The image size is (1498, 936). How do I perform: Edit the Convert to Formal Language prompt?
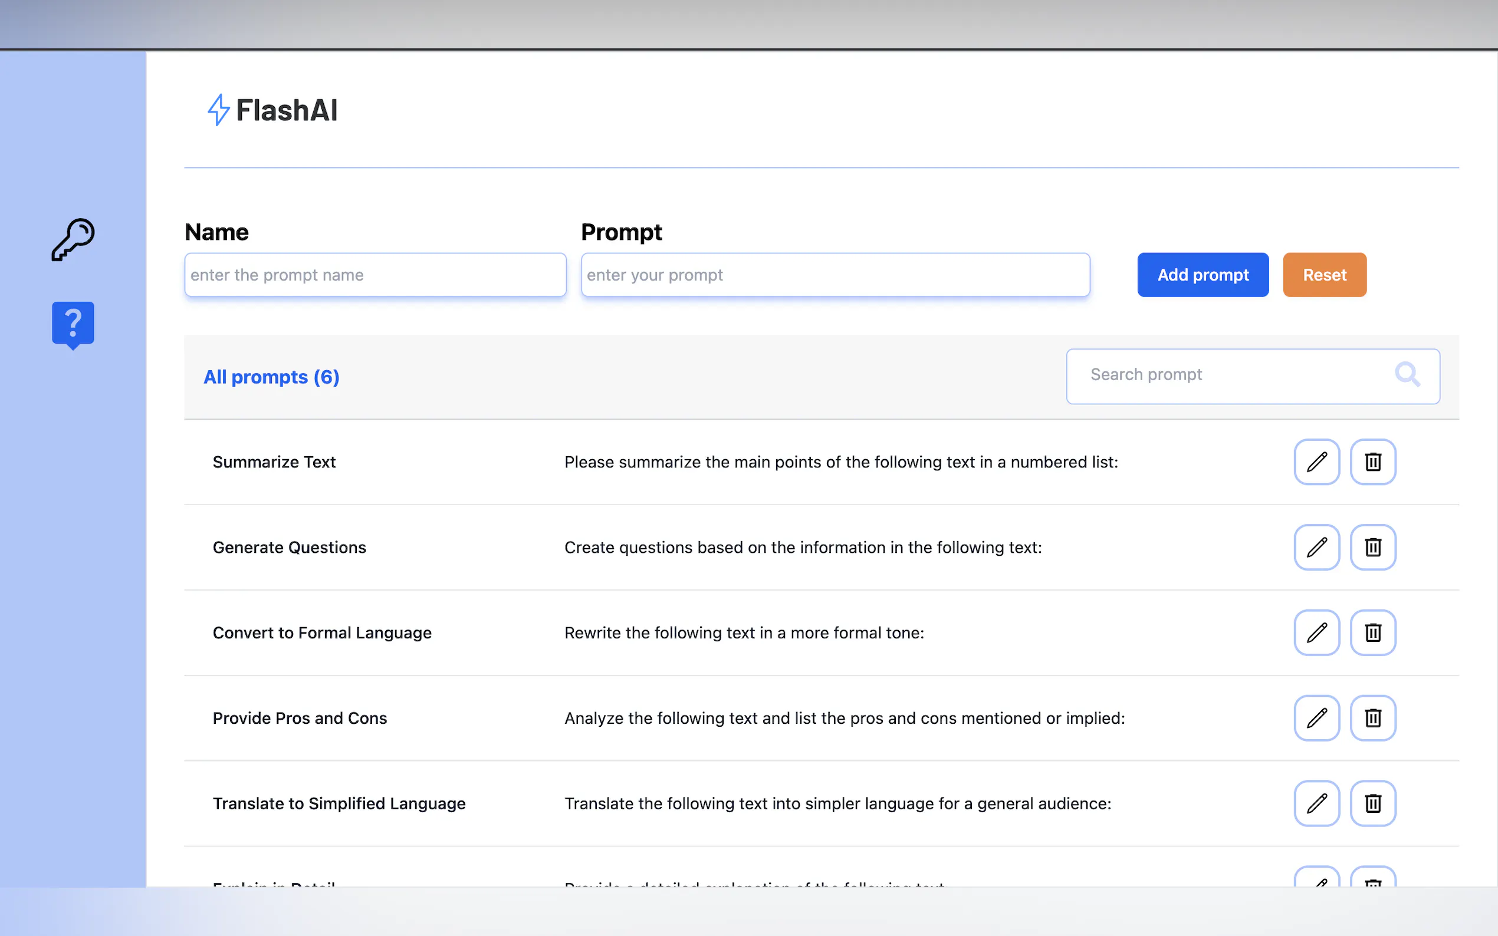(x=1316, y=632)
